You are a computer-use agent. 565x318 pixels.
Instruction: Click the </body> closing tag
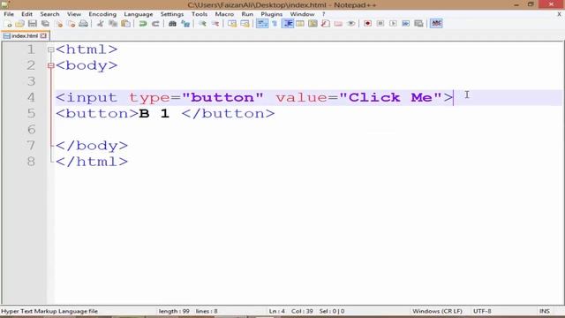[x=92, y=146]
